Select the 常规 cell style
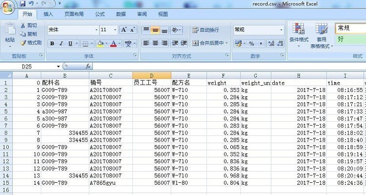 coord(350,28)
